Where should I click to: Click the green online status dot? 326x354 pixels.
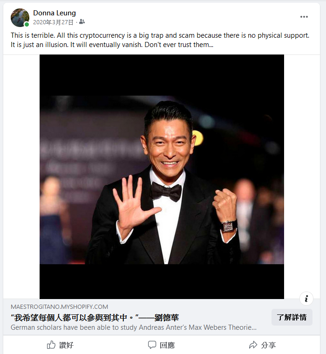click(x=27, y=24)
